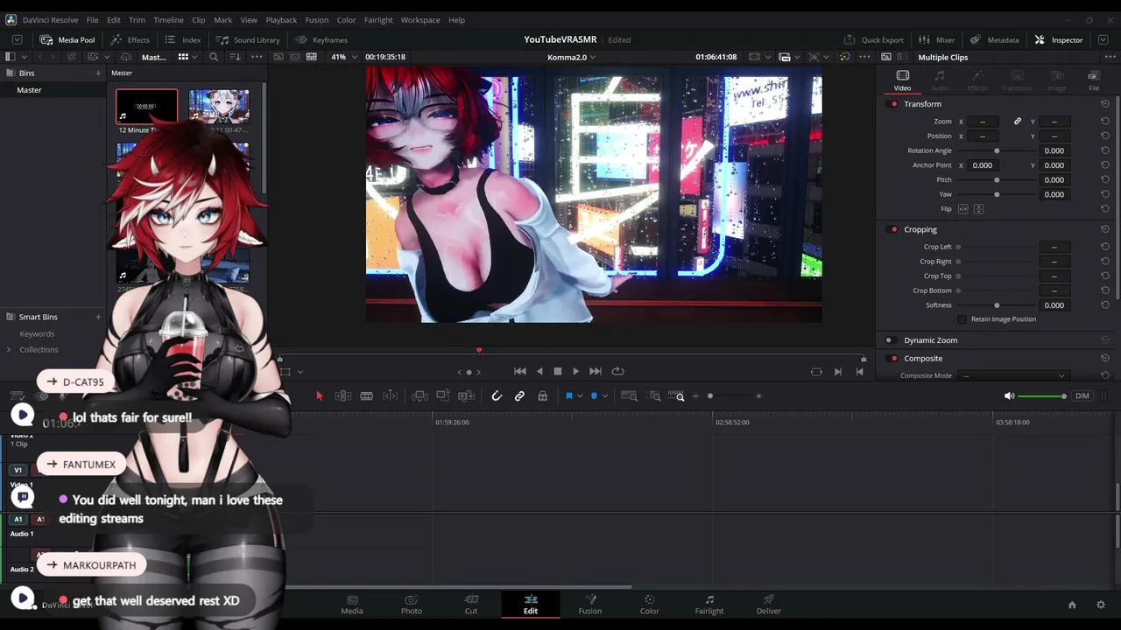
Task: Play the timeline forward
Action: click(x=575, y=371)
